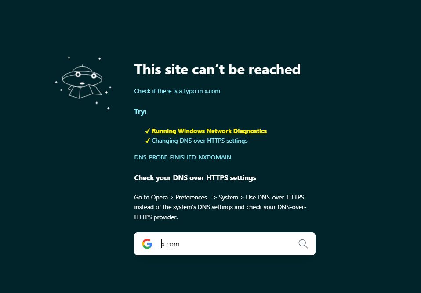Click the magnifying glass search icon
Viewport: 421px width, 293px height.
point(303,244)
